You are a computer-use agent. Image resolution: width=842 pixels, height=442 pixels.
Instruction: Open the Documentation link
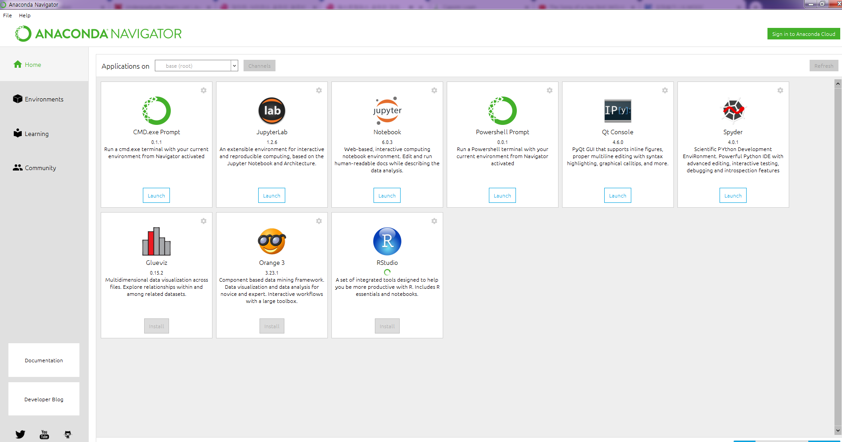click(44, 360)
